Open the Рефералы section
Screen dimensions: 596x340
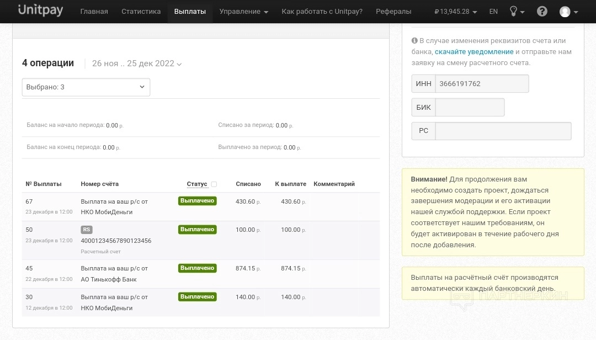click(393, 12)
